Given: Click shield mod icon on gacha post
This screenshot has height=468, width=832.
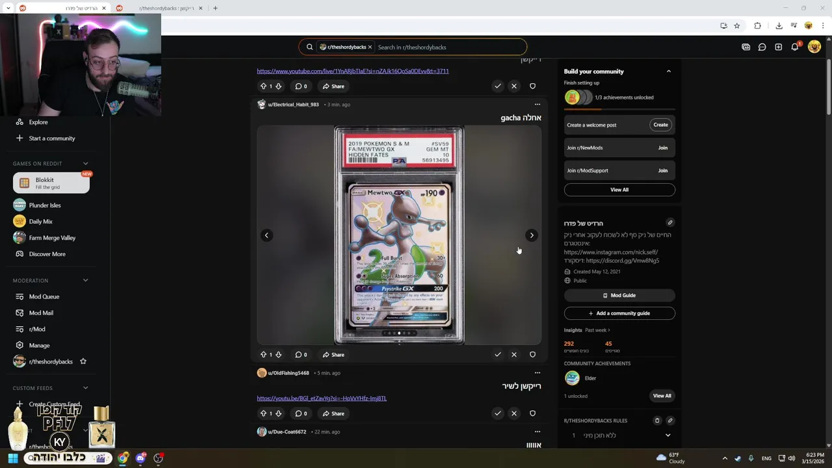Looking at the screenshot, I should [532, 354].
